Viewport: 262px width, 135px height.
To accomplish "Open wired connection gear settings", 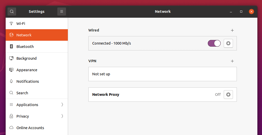I will click(228, 43).
